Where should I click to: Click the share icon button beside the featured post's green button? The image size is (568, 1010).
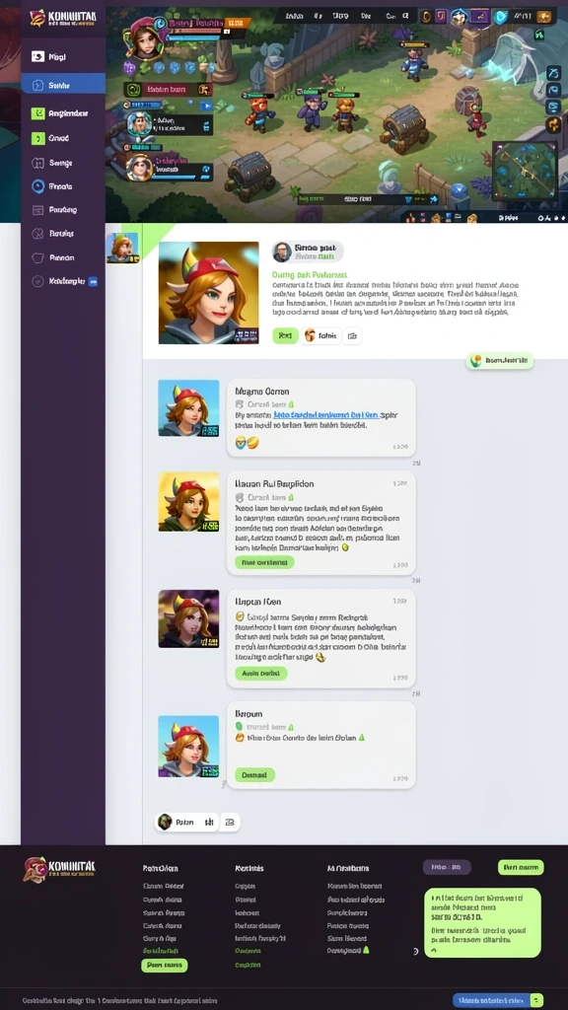coord(352,335)
